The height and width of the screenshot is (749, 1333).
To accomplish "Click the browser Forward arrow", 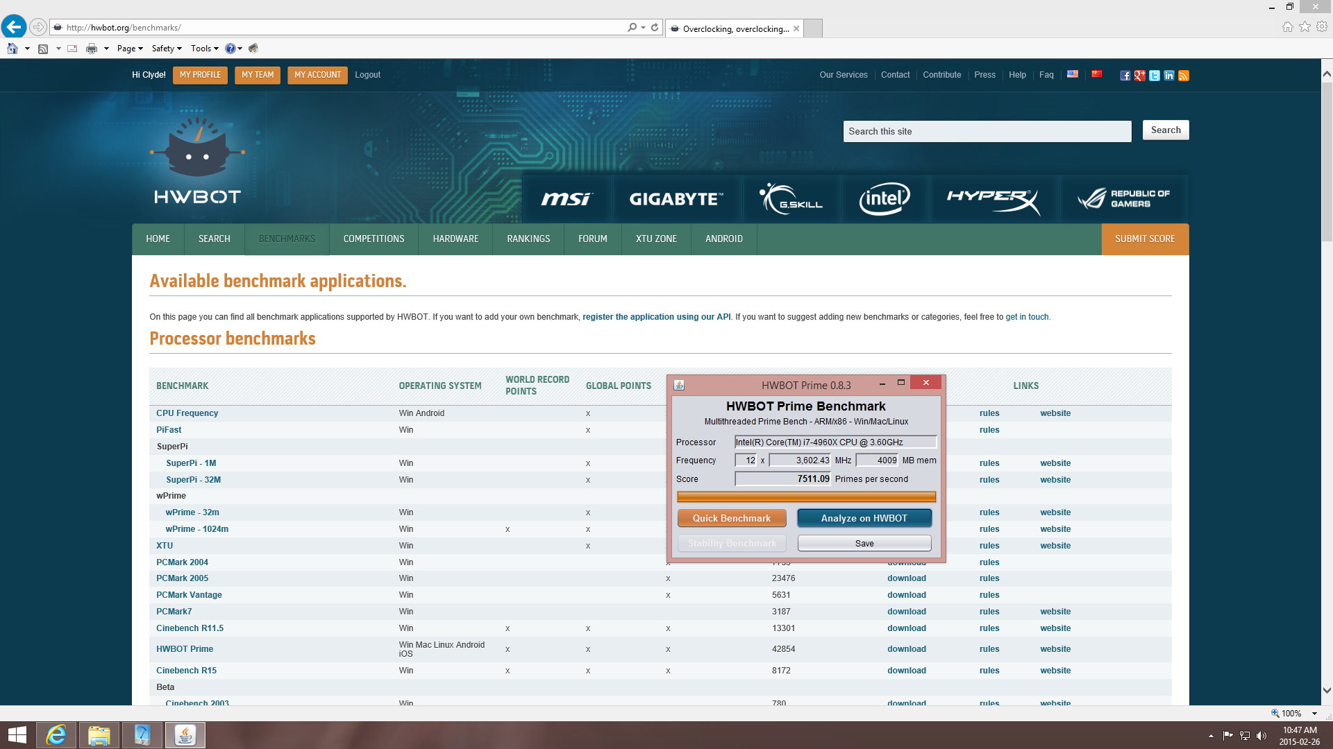I will tap(38, 28).
